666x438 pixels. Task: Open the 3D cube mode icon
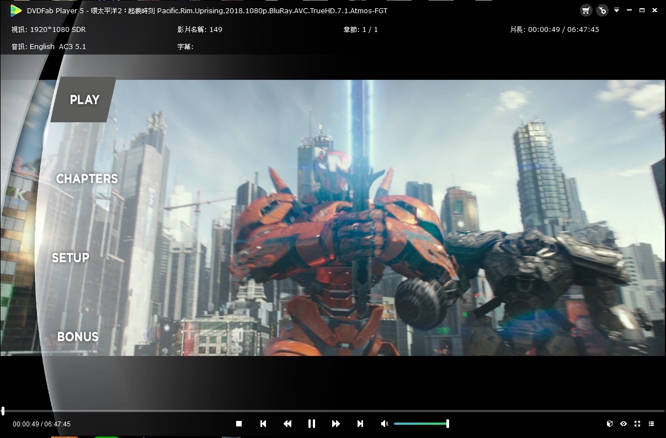point(610,424)
